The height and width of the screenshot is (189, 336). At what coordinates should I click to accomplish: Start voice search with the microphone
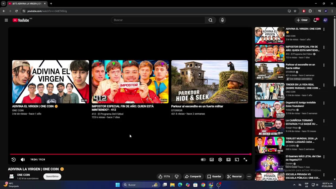222,20
